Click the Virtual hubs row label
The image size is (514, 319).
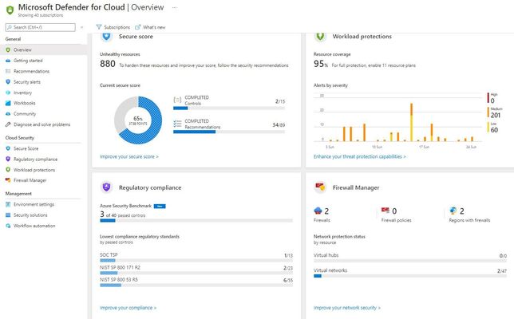(x=326, y=255)
